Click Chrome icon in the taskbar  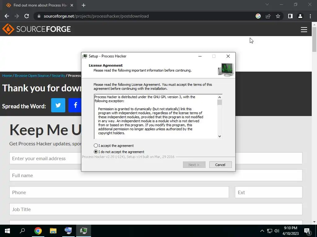tap(38, 231)
